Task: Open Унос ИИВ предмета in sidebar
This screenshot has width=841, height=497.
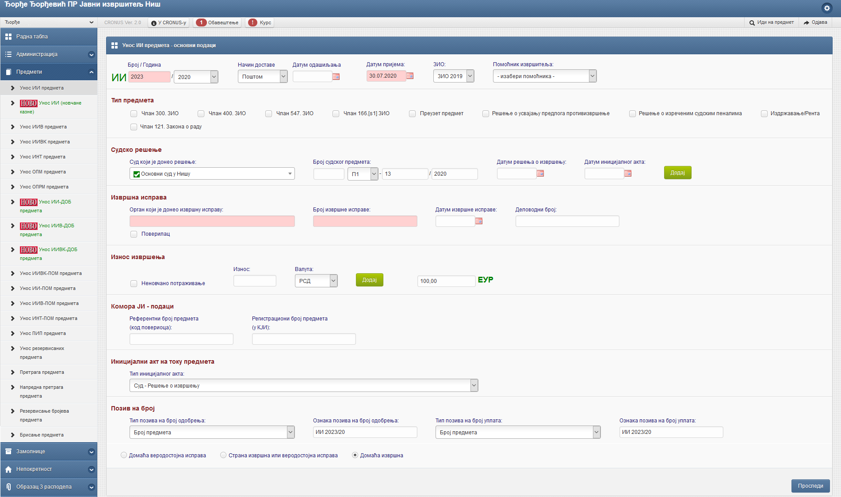Action: click(x=43, y=127)
